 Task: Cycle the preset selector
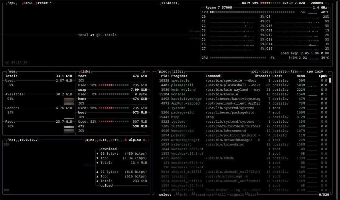coord(44,3)
